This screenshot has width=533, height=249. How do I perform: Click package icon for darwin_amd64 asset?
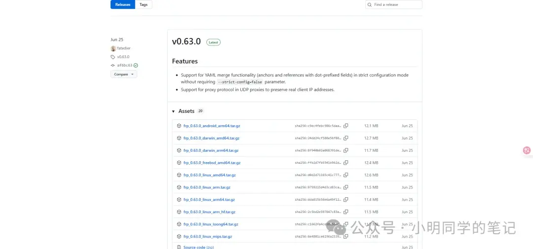click(179, 138)
